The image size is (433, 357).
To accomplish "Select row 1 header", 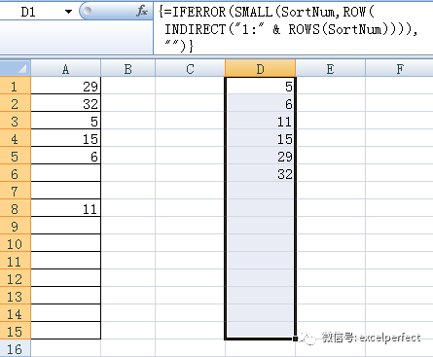I will click(x=15, y=86).
